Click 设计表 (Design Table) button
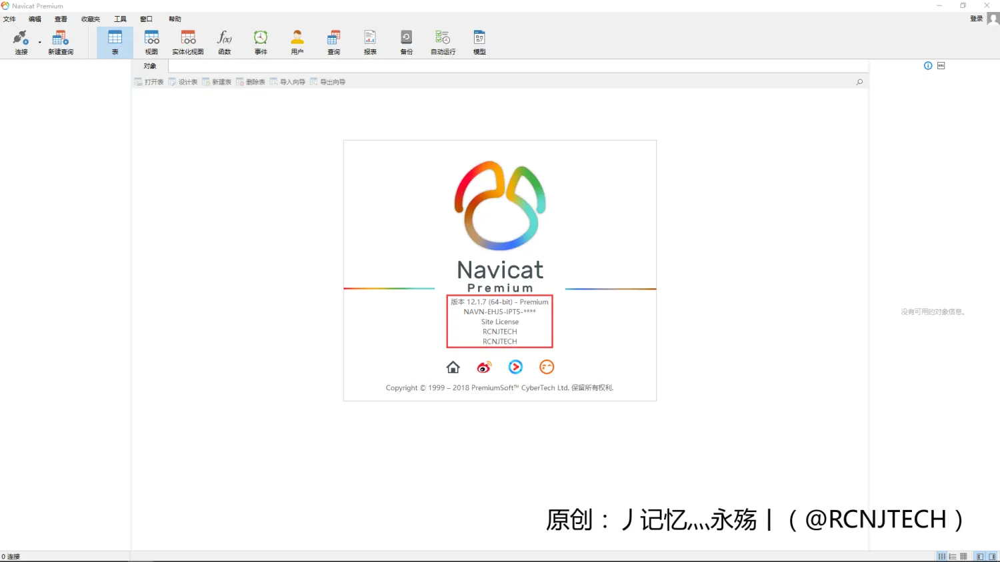The width and height of the screenshot is (1000, 562). tap(183, 82)
